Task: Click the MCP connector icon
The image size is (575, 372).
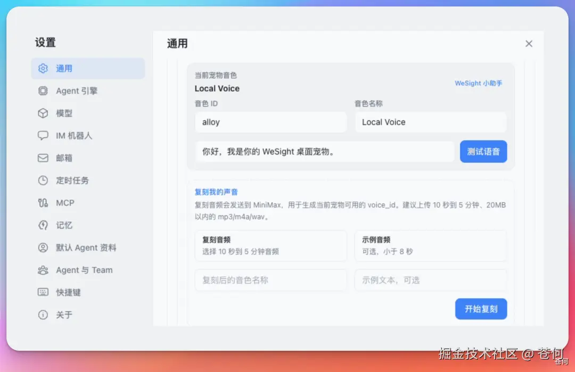Action: click(x=43, y=203)
